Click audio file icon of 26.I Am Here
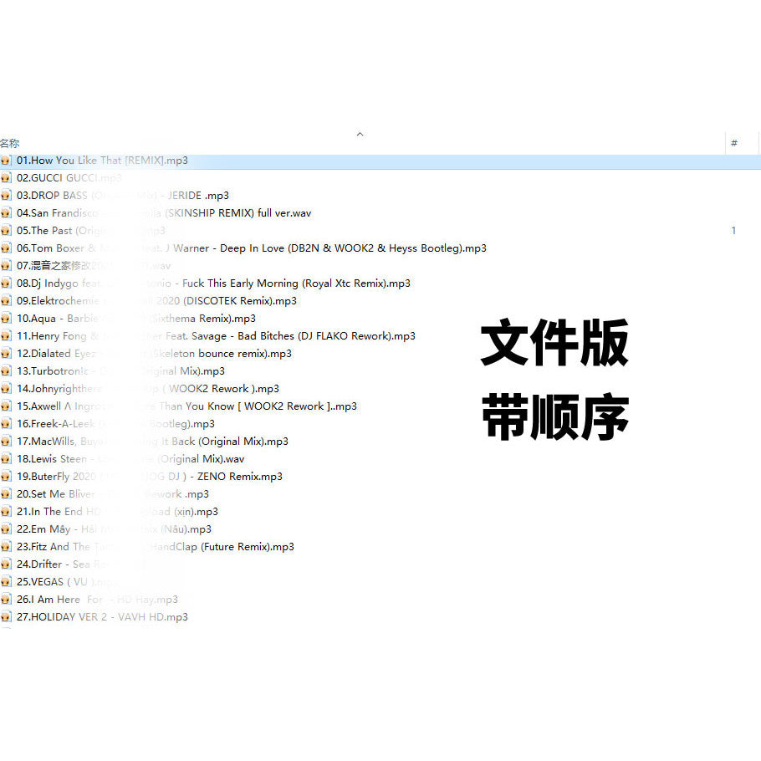 point(6,600)
